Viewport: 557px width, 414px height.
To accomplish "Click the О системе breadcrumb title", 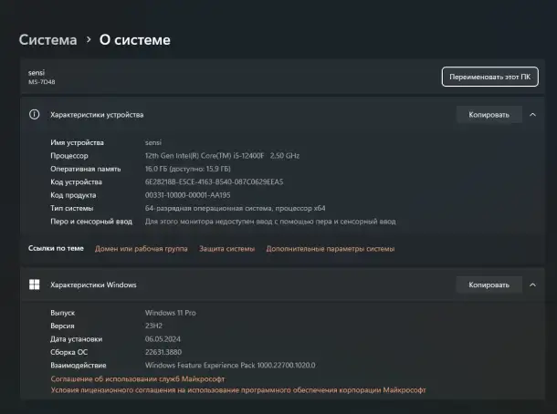I will pyautogui.click(x=134, y=40).
